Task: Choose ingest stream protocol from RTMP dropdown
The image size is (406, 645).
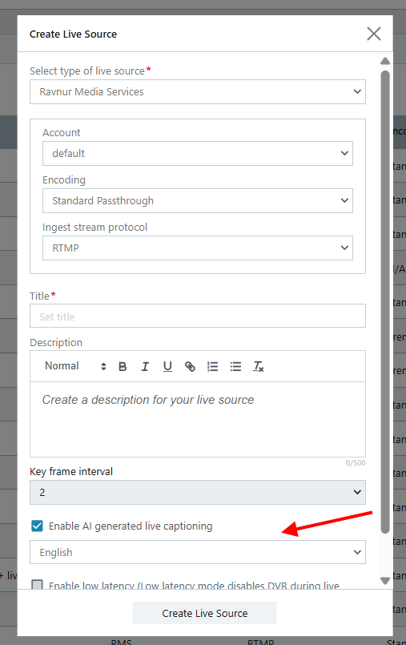Action: pos(198,248)
